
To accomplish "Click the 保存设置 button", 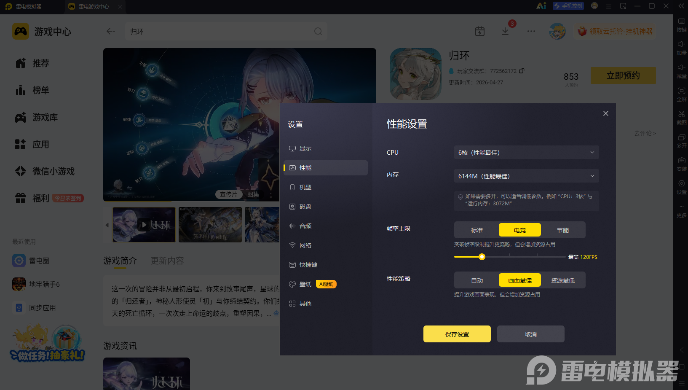I will pos(457,334).
